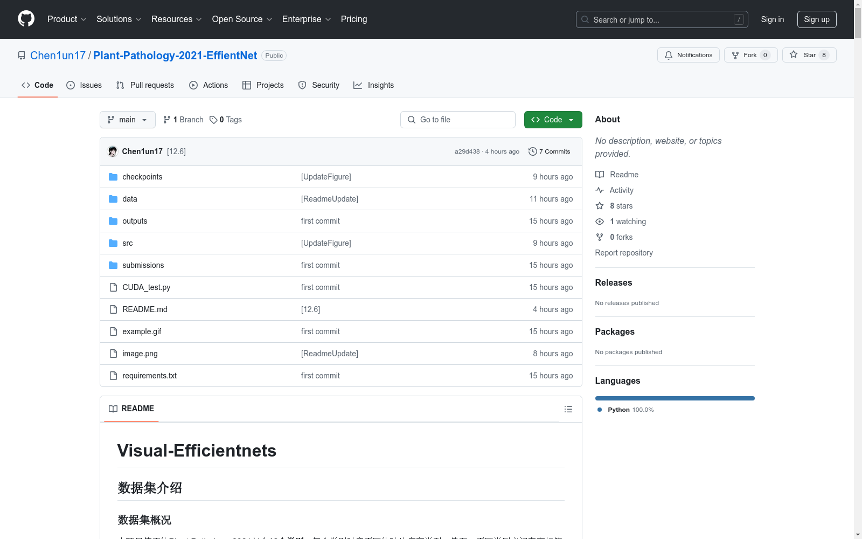Screen dimensions: 862x539
Task: Click Chen1un17's avatar in the commit row
Action: pyautogui.click(x=113, y=151)
